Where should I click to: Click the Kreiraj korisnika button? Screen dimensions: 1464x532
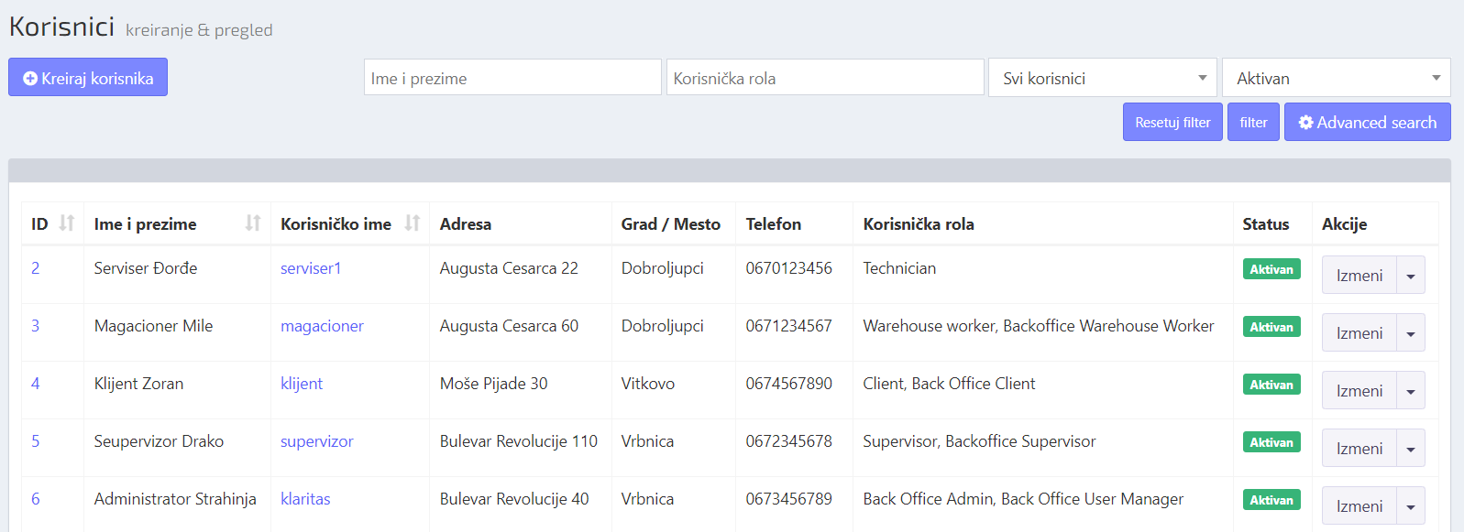coord(88,78)
